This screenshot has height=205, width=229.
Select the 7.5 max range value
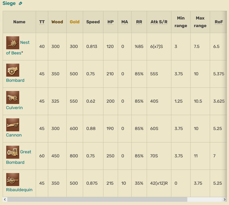point(197,47)
